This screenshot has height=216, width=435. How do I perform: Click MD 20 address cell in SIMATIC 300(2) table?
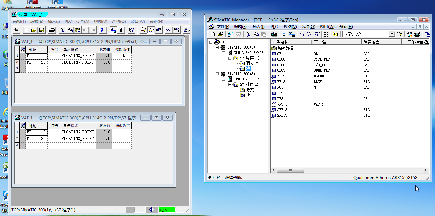[x=36, y=139]
